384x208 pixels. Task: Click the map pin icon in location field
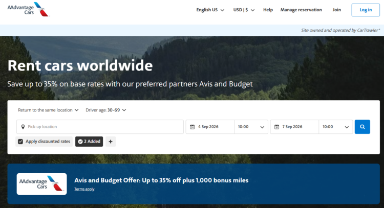pyautogui.click(x=23, y=127)
